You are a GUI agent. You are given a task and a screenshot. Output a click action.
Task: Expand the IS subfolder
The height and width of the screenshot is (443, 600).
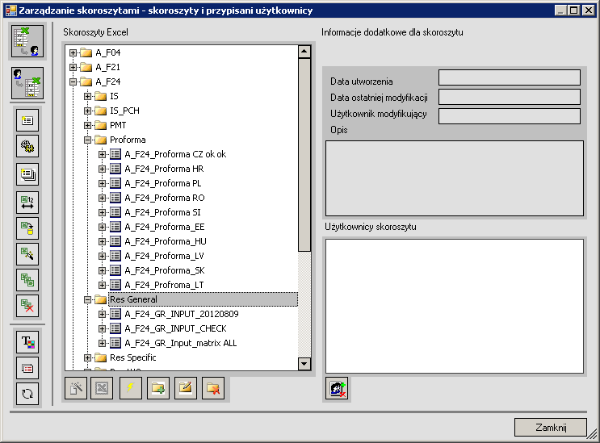88,96
